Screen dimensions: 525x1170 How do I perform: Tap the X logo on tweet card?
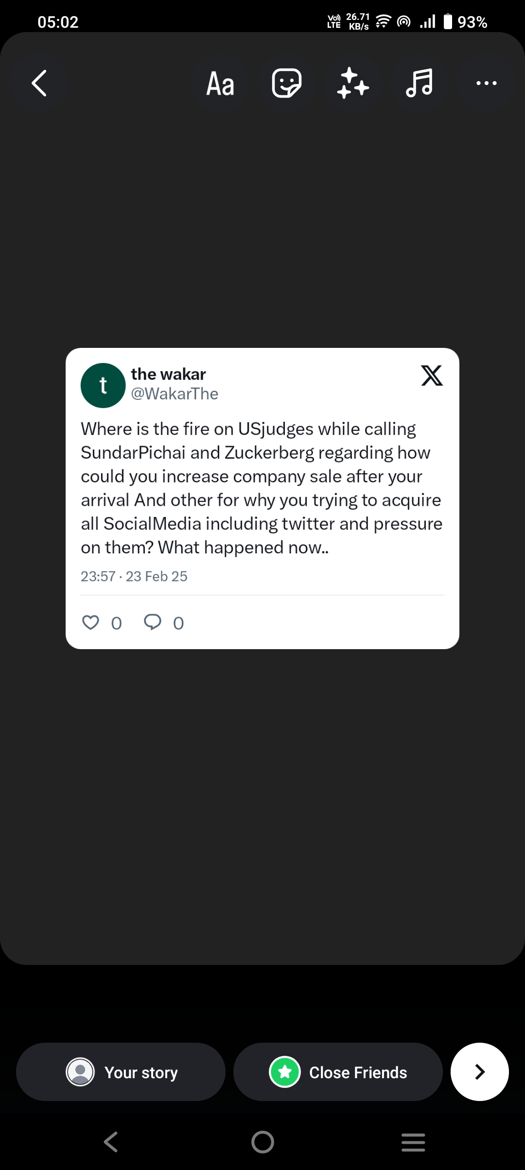pyautogui.click(x=432, y=376)
